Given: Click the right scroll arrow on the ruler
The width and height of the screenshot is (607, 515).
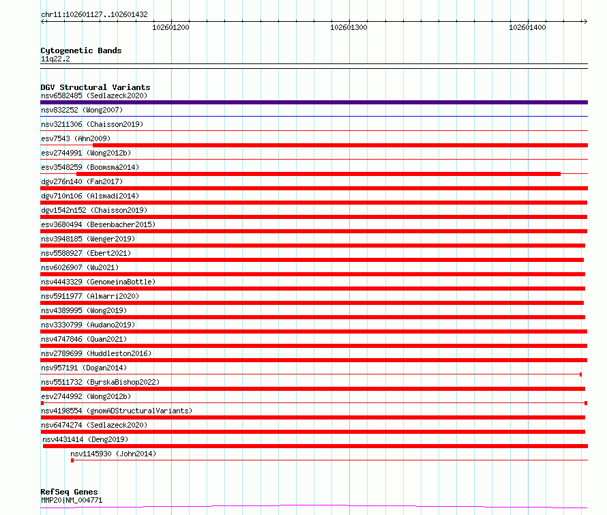Looking at the screenshot, I should [585, 22].
